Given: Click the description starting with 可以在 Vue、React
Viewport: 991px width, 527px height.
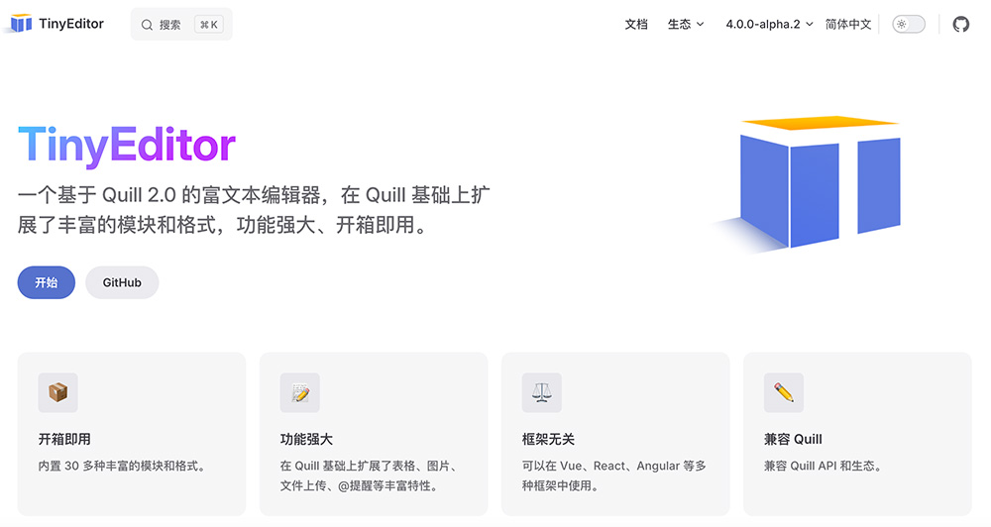Looking at the screenshot, I should pos(614,475).
